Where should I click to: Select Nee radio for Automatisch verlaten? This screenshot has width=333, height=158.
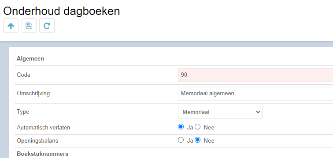[x=197, y=127]
